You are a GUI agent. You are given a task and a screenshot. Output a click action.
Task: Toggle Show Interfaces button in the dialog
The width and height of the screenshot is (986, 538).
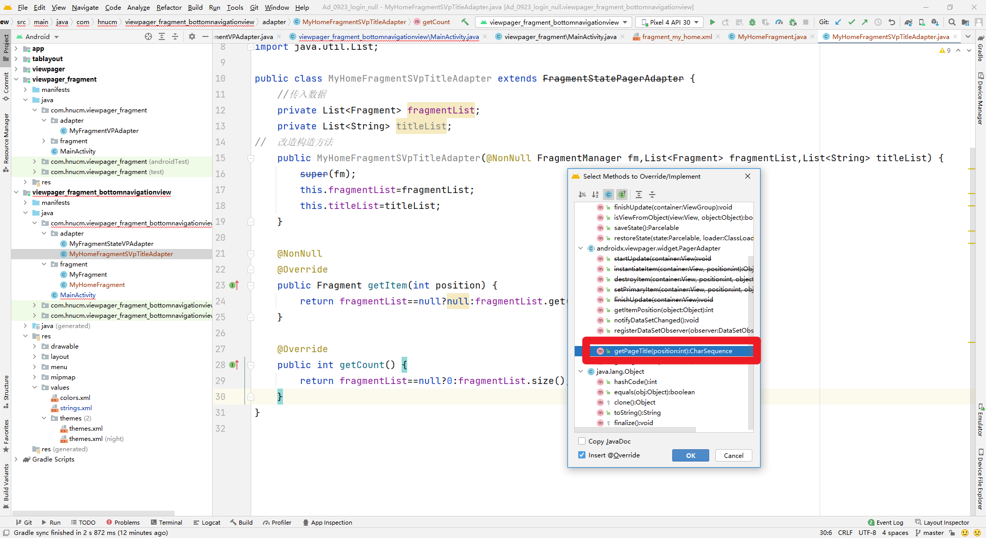622,195
